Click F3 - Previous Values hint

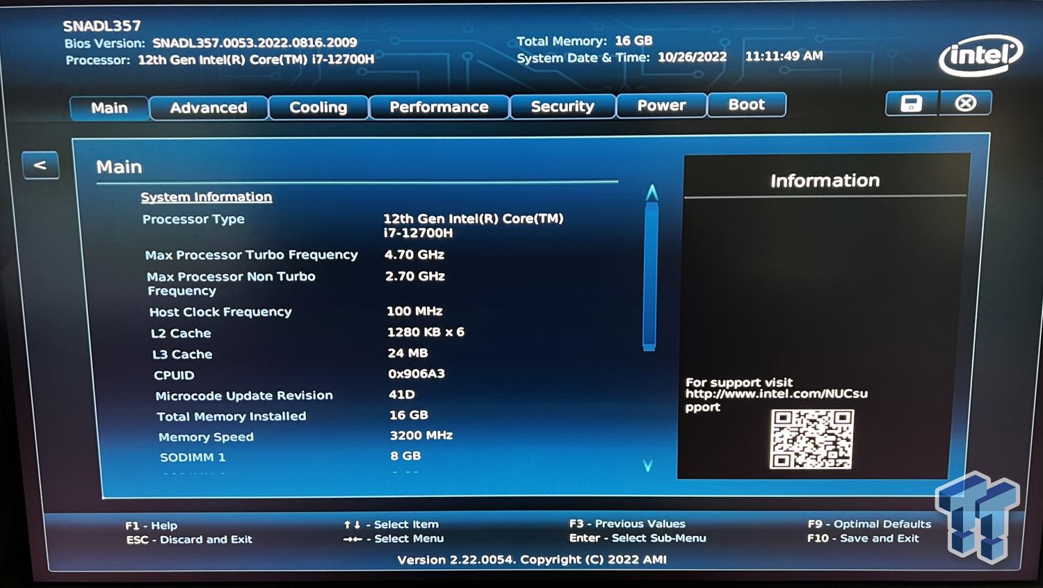tap(627, 523)
